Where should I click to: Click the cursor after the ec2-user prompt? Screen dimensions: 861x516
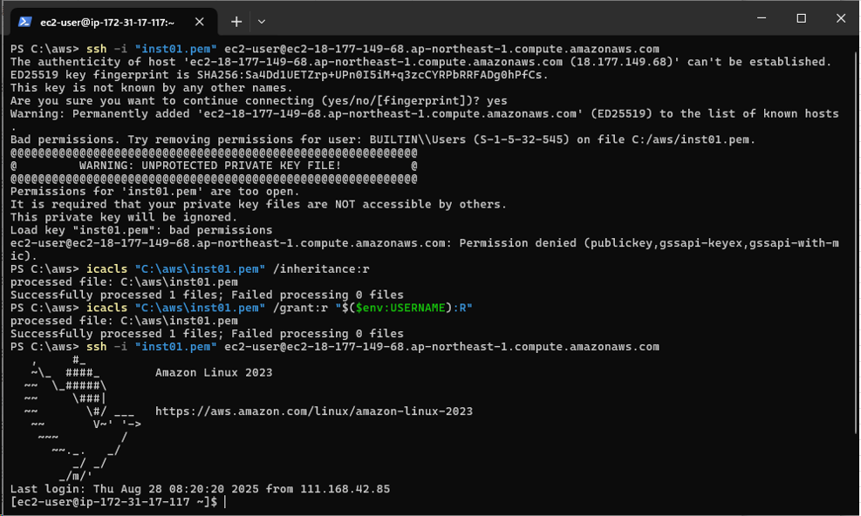tap(224, 502)
